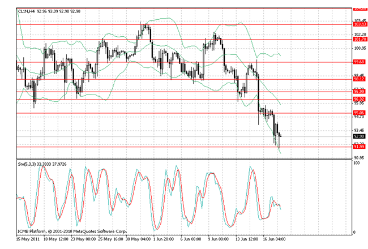368x249 pixels.
Task: Click the 30 May 04:00 time label
Action: 139,239
